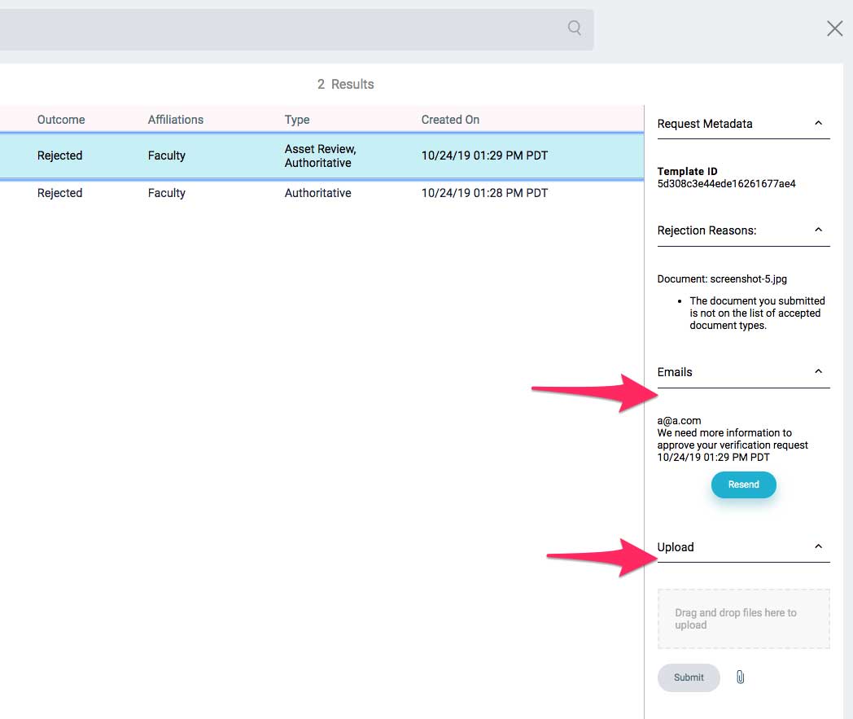Screen dimensions: 853x719
Task: Sort by the Created On column header
Action: [450, 120]
